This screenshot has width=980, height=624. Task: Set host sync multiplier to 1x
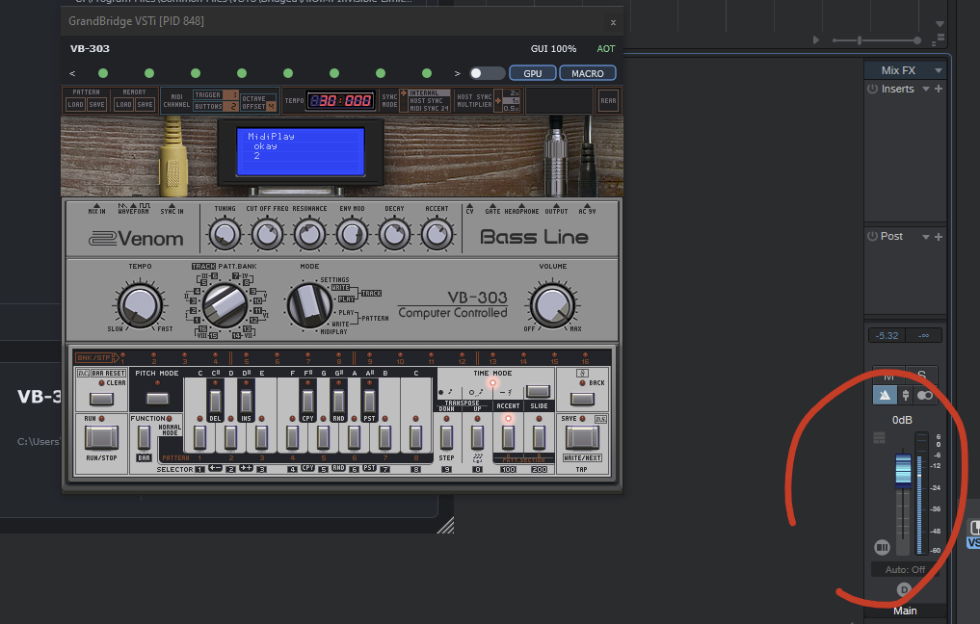(514, 100)
